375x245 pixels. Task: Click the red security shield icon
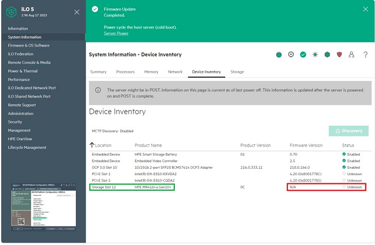point(339,55)
